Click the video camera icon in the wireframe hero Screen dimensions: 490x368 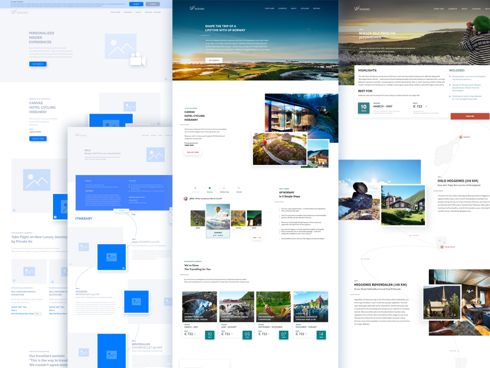[x=138, y=60]
